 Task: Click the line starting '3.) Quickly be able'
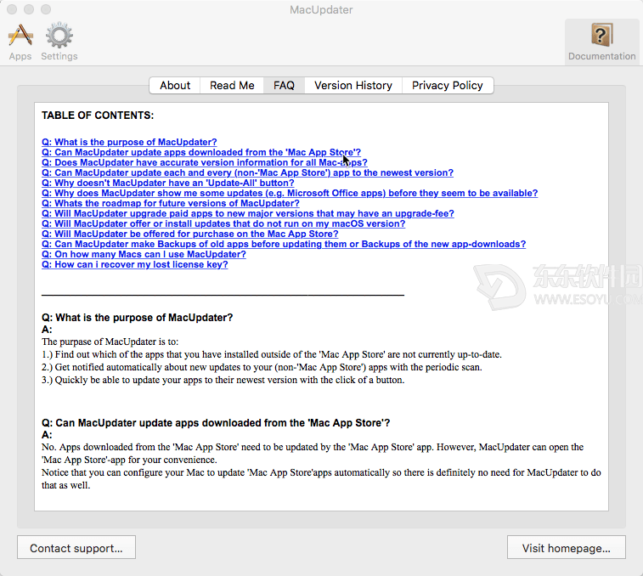coord(223,380)
